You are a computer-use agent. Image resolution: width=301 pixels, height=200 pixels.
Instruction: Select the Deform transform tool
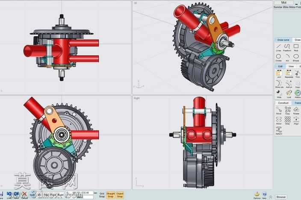(279, 131)
